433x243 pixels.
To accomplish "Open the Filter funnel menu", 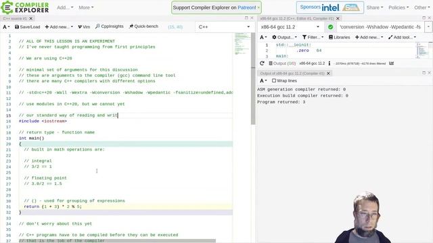I will [x=313, y=37].
